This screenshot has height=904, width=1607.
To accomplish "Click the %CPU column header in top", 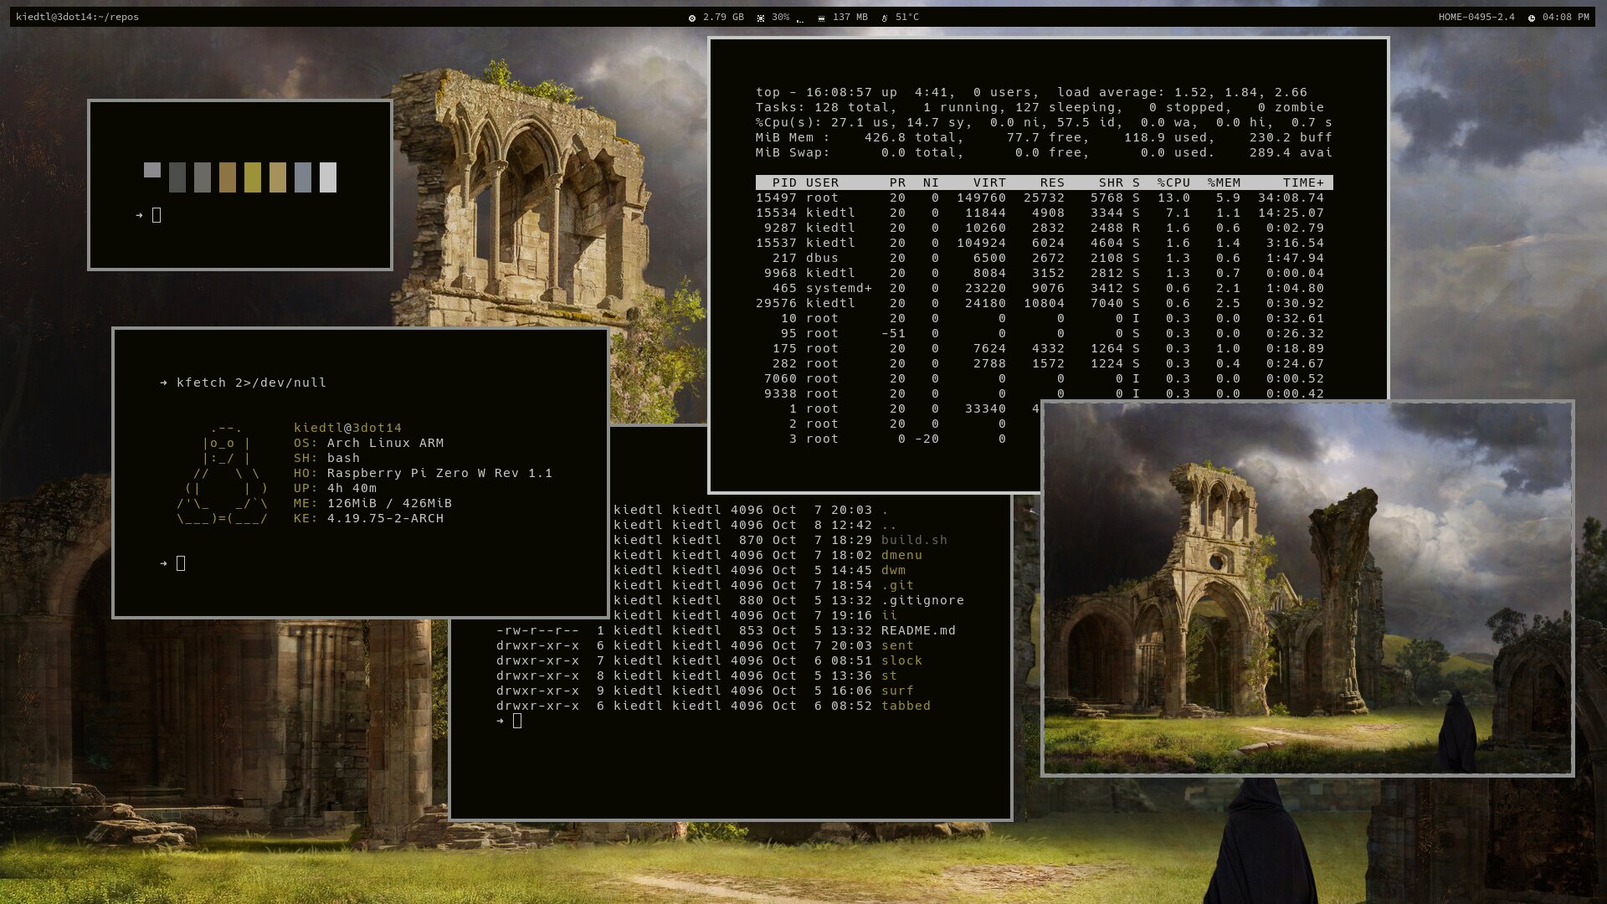I will (x=1173, y=182).
